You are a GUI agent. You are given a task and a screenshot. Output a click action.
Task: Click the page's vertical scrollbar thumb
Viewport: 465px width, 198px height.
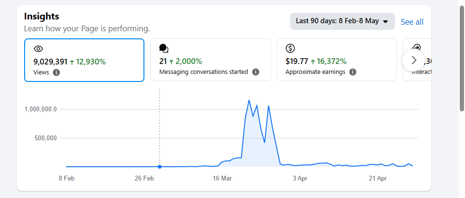pyautogui.click(x=462, y=58)
